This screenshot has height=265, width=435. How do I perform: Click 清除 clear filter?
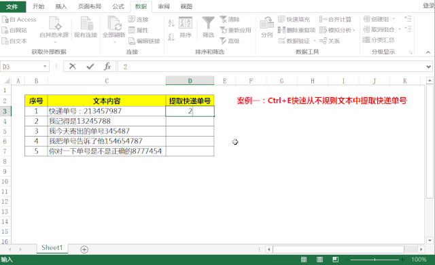click(x=230, y=20)
